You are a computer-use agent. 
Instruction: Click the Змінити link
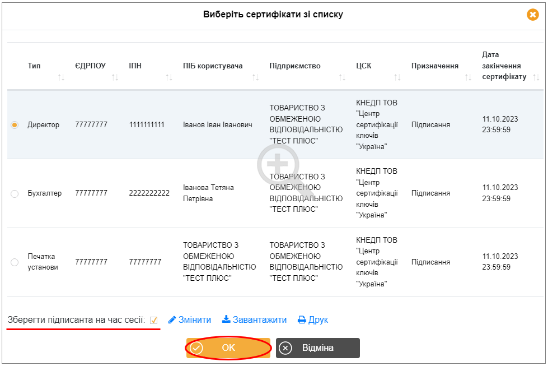(x=190, y=320)
